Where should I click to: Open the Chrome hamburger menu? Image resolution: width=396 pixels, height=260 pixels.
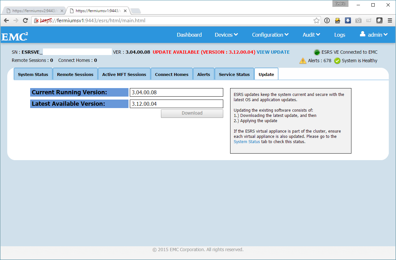click(x=390, y=21)
